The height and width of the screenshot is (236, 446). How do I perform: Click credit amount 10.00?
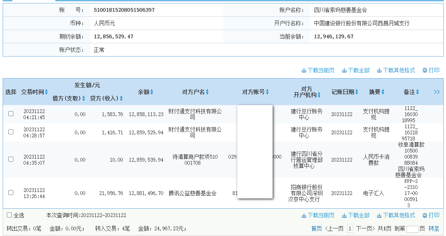(116, 160)
